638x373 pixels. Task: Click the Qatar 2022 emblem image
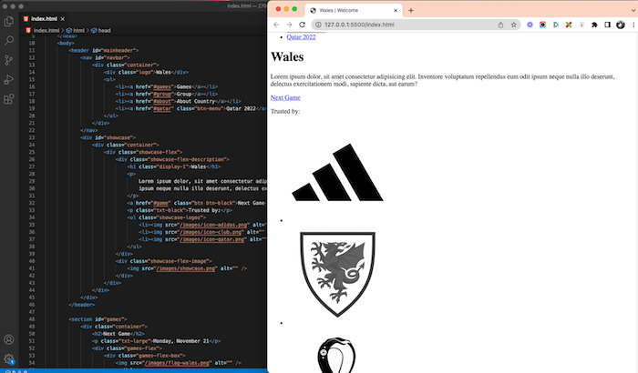(337, 355)
